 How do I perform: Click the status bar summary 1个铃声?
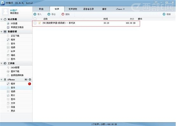(104, 124)
